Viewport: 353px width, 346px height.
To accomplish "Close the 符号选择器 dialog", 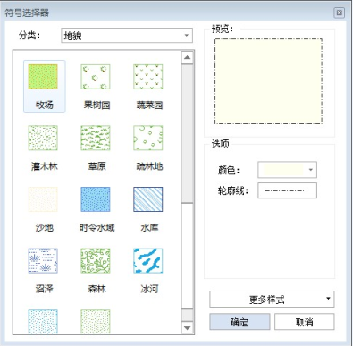I will (340, 13).
